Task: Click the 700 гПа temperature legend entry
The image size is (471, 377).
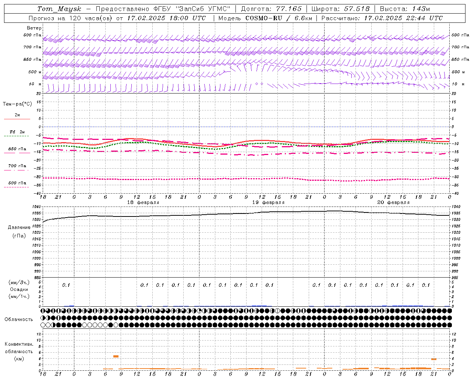Action: tap(17, 166)
